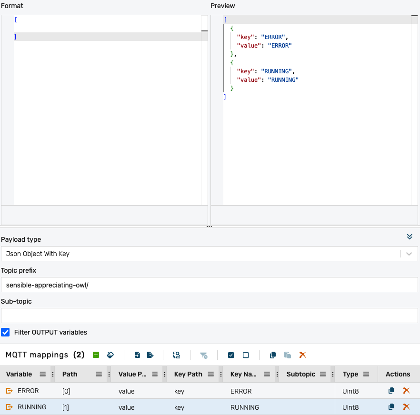Delete the ERROR mapping row
This screenshot has width=420, height=415.
click(406, 391)
